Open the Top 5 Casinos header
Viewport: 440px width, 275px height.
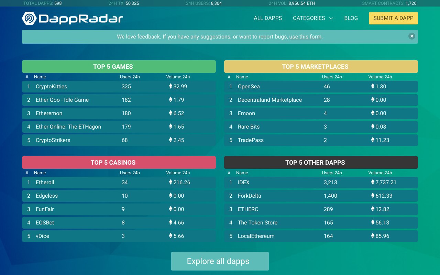coord(119,163)
